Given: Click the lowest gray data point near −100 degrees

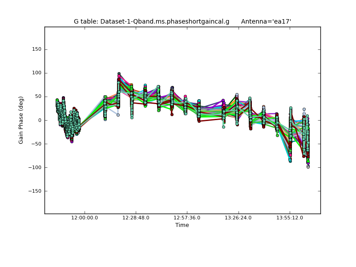Looking at the screenshot, I should point(308,167).
